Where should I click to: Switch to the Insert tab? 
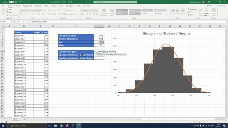click(17, 6)
